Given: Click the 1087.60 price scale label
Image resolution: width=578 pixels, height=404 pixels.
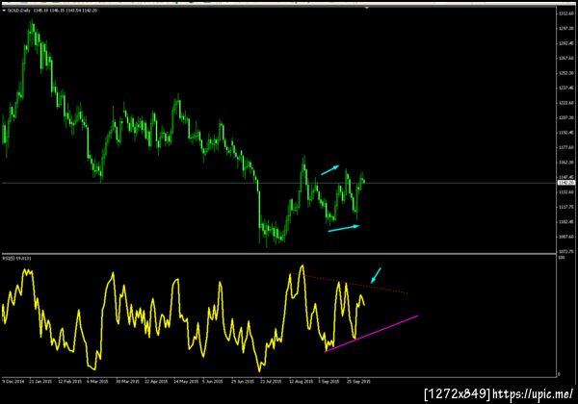Looking at the screenshot, I should coord(566,237).
